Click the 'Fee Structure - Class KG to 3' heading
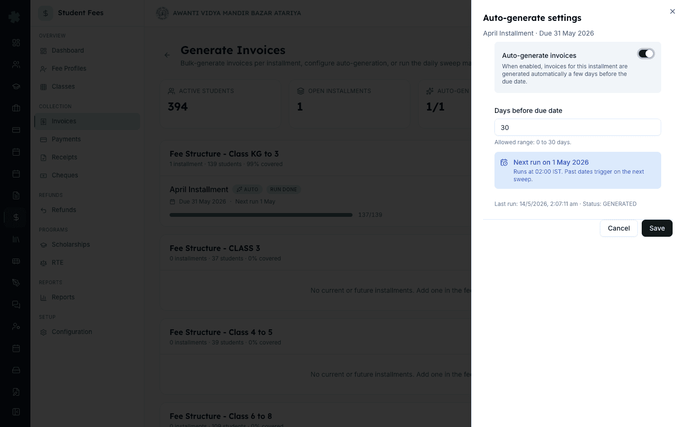 click(224, 154)
